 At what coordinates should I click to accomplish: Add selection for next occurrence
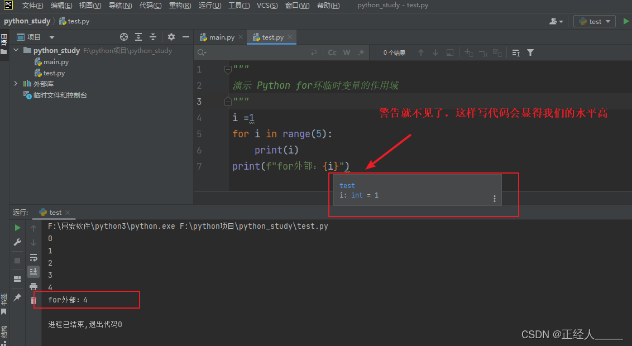point(468,53)
